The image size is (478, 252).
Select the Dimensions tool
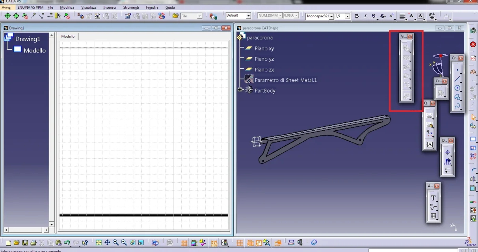click(430, 116)
